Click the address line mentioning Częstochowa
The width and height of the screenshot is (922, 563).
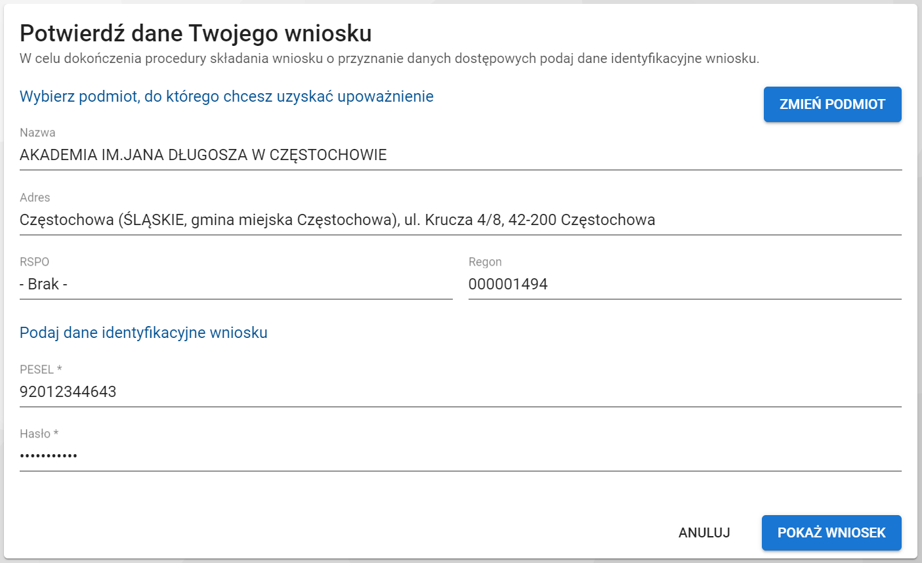click(x=337, y=220)
